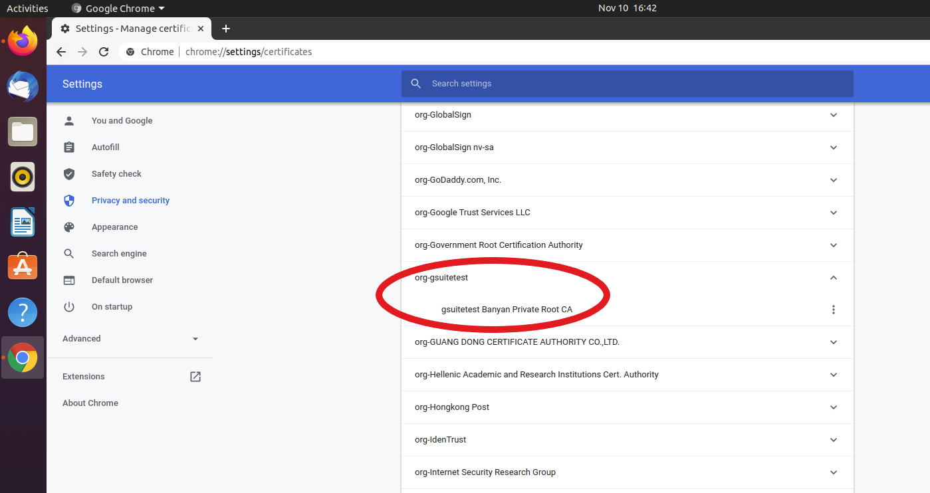Click the Safety check shield icon
The width and height of the screenshot is (930, 493).
tap(69, 174)
